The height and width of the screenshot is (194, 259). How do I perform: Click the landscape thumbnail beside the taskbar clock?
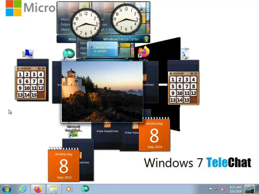coord(249,189)
